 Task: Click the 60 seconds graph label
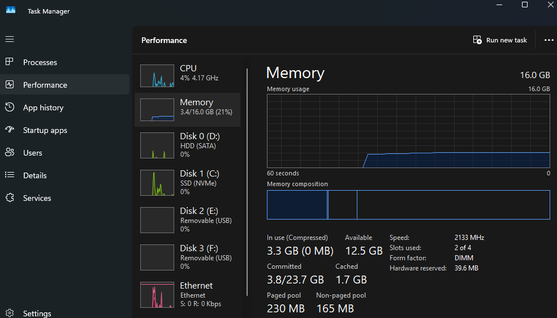point(283,173)
